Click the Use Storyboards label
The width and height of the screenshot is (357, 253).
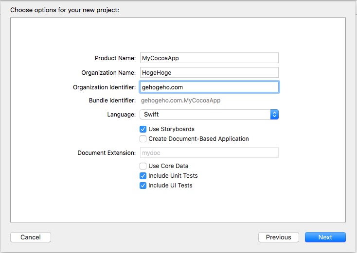[x=171, y=129]
